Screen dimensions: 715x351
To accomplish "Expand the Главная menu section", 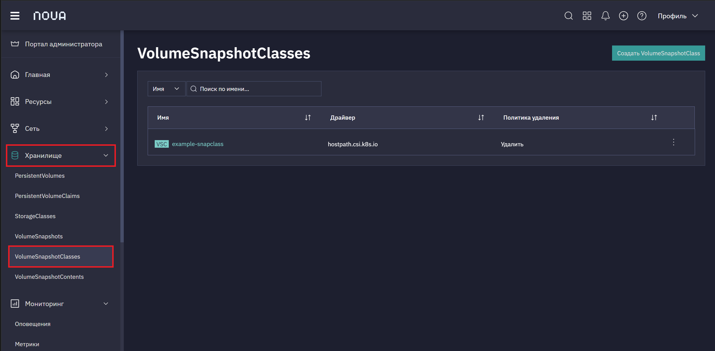I will click(60, 75).
